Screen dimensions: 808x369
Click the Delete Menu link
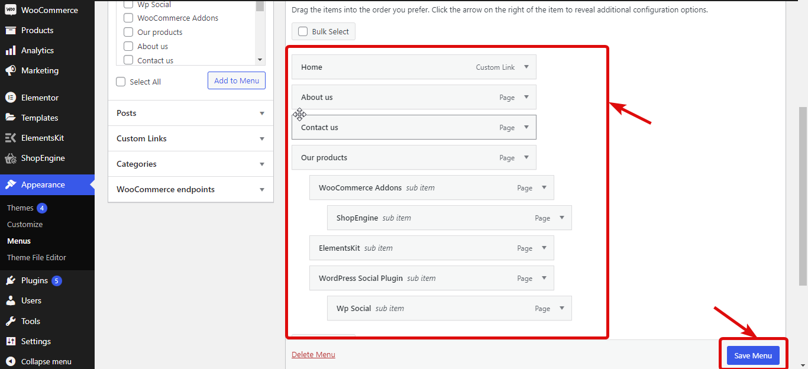[313, 354]
